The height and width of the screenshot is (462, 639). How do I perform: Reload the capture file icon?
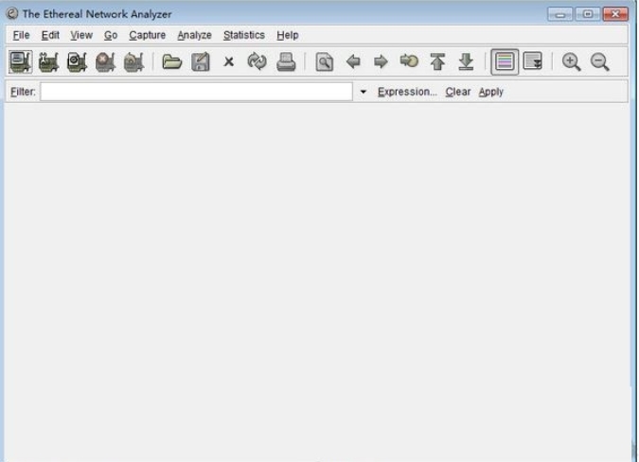click(257, 61)
